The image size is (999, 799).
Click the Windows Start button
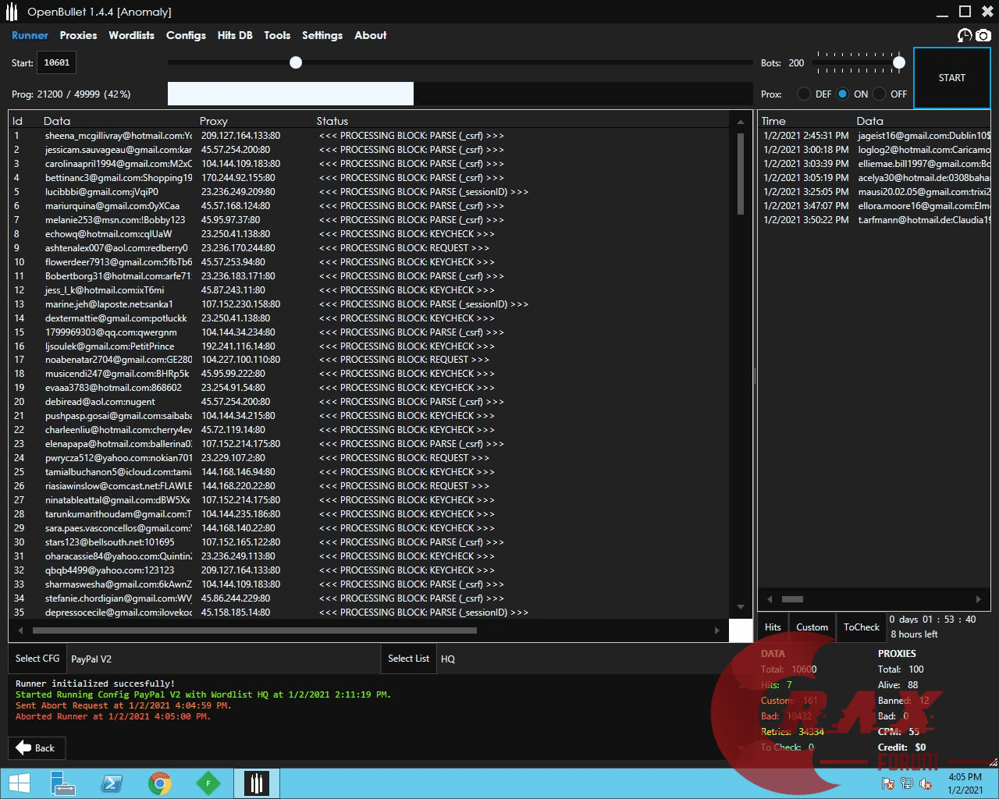click(19, 783)
